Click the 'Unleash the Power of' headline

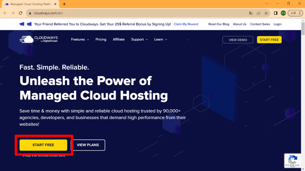(85, 81)
